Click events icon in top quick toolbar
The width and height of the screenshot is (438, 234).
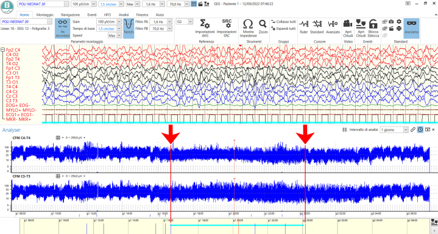point(207,4)
